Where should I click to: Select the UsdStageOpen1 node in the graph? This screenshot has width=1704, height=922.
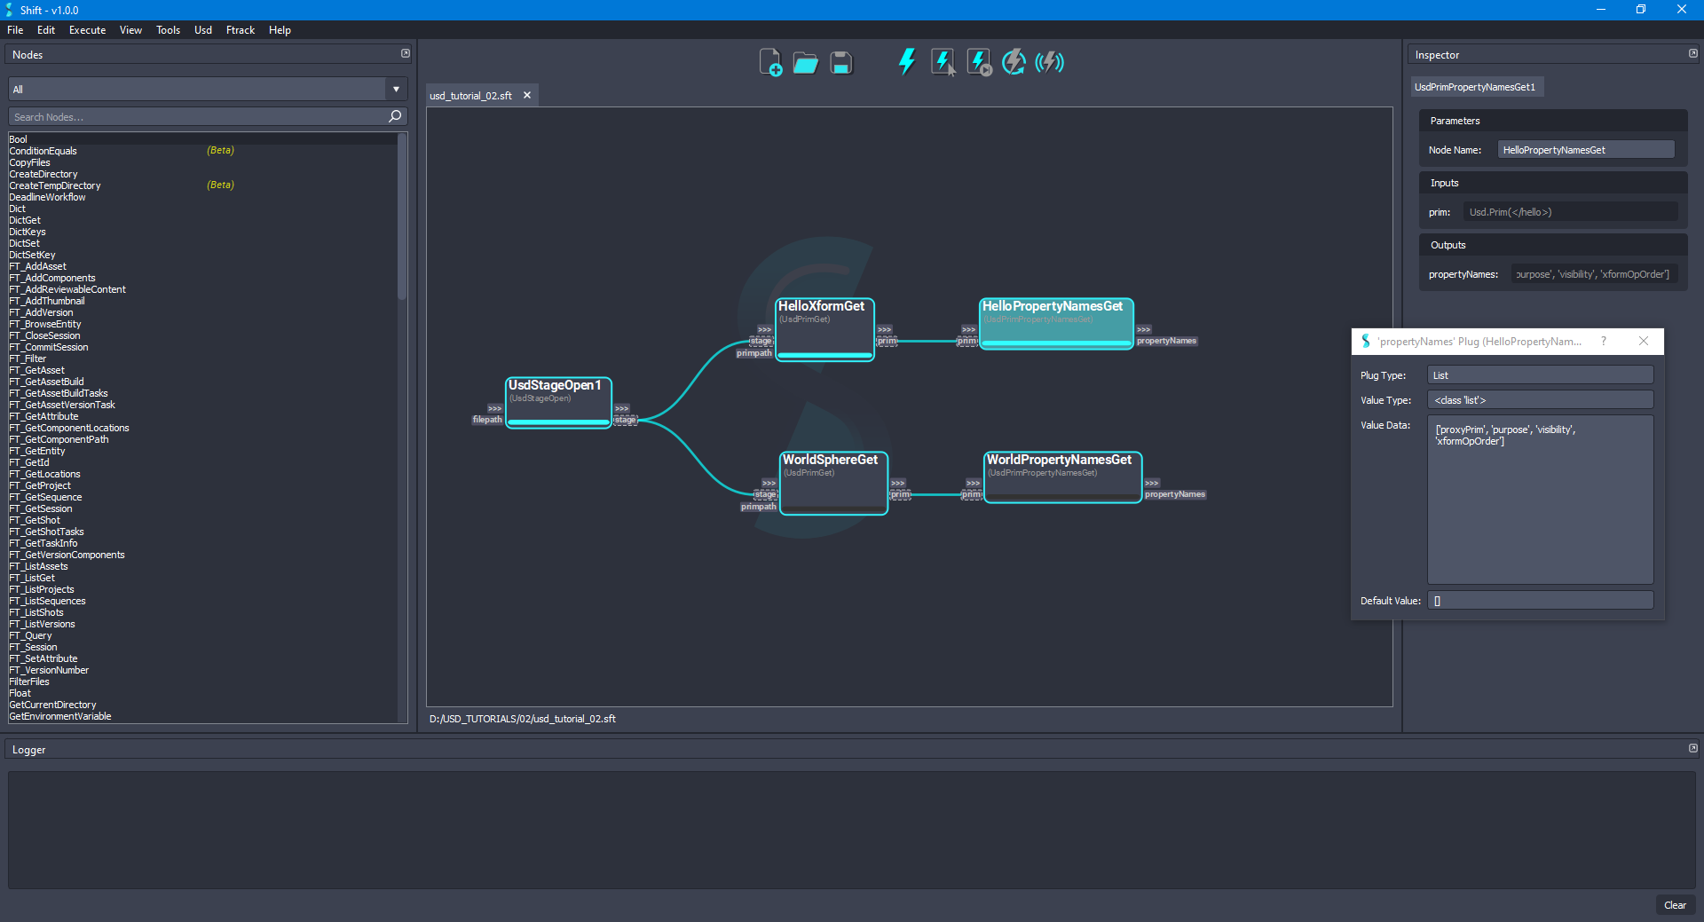click(557, 401)
